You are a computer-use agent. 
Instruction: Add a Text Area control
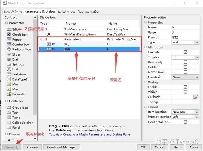pyautogui.click(x=17, y=74)
